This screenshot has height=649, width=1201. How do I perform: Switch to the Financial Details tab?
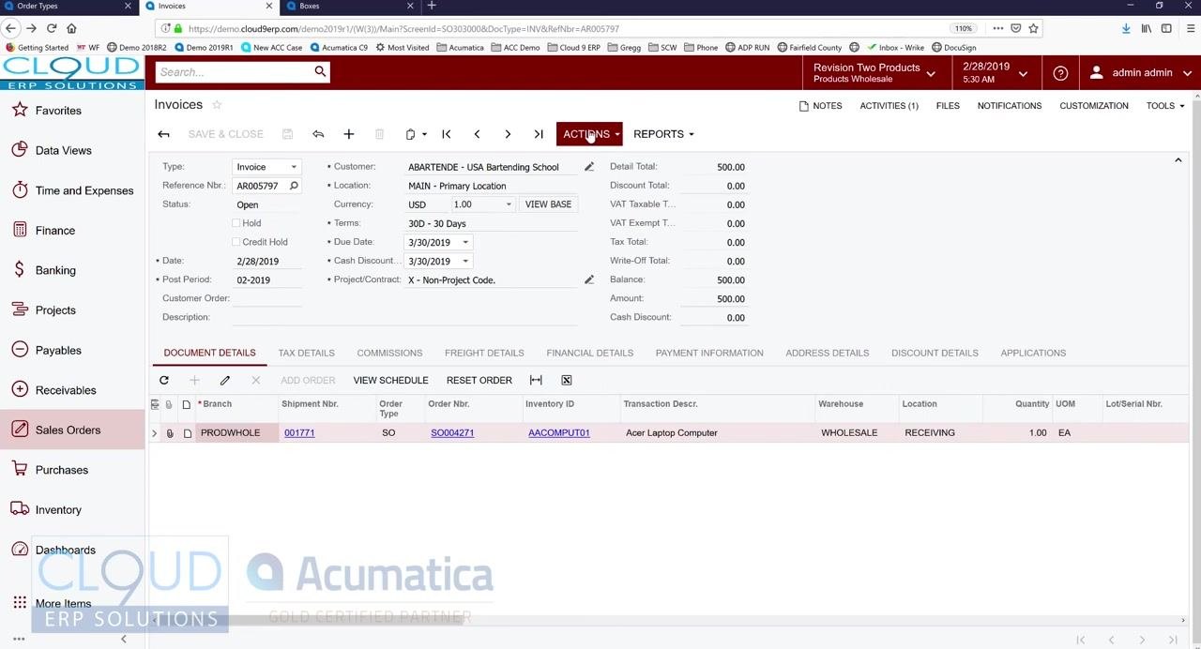590,353
